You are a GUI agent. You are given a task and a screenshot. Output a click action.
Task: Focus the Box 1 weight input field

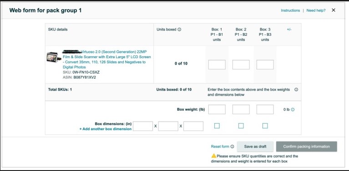pos(217,110)
